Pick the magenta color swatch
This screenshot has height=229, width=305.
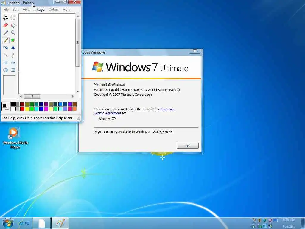click(46, 109)
